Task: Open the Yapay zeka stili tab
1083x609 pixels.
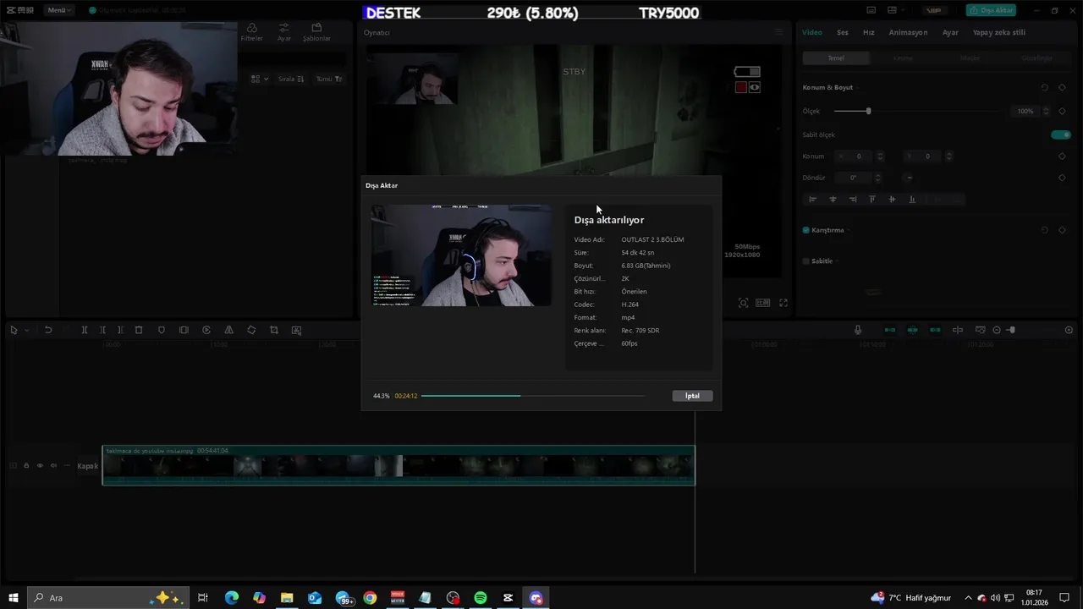Action: click(x=999, y=32)
